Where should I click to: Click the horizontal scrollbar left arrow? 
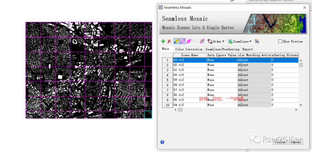(175, 110)
